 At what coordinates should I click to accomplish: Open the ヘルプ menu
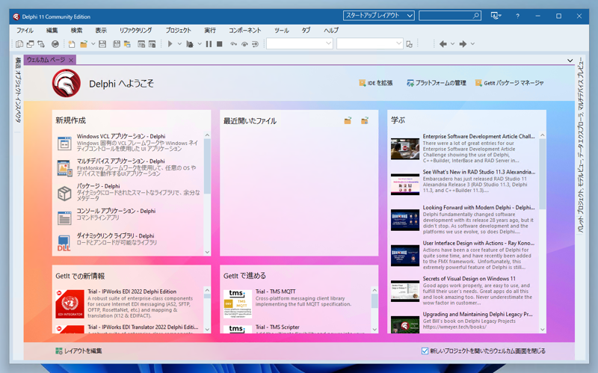331,31
